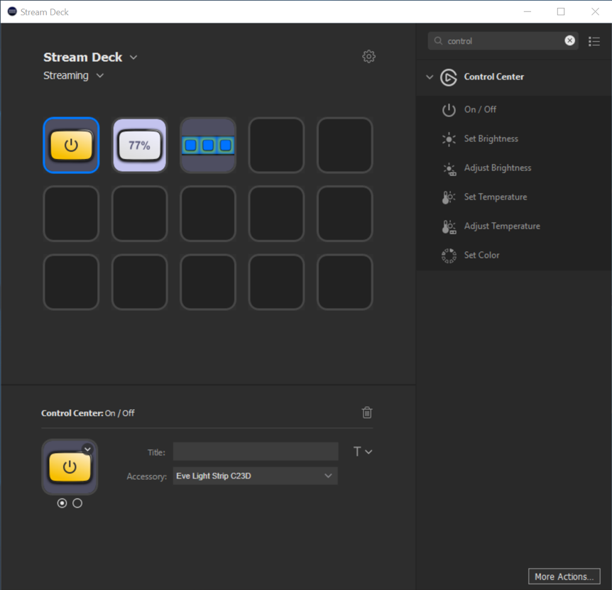This screenshot has width=612, height=590.
Task: Select the 77% brightness key
Action: pos(139,145)
